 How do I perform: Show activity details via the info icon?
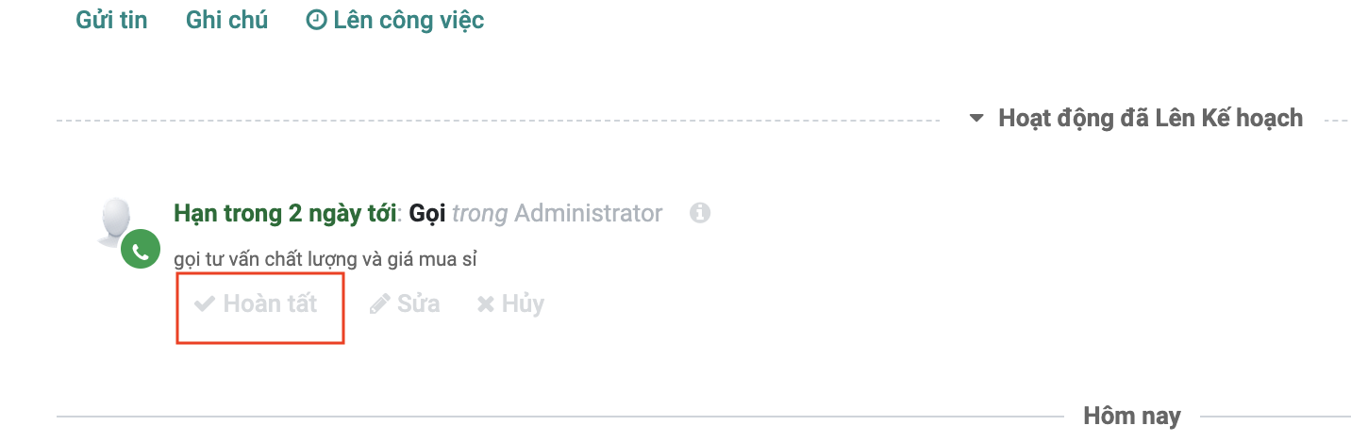coord(699,213)
